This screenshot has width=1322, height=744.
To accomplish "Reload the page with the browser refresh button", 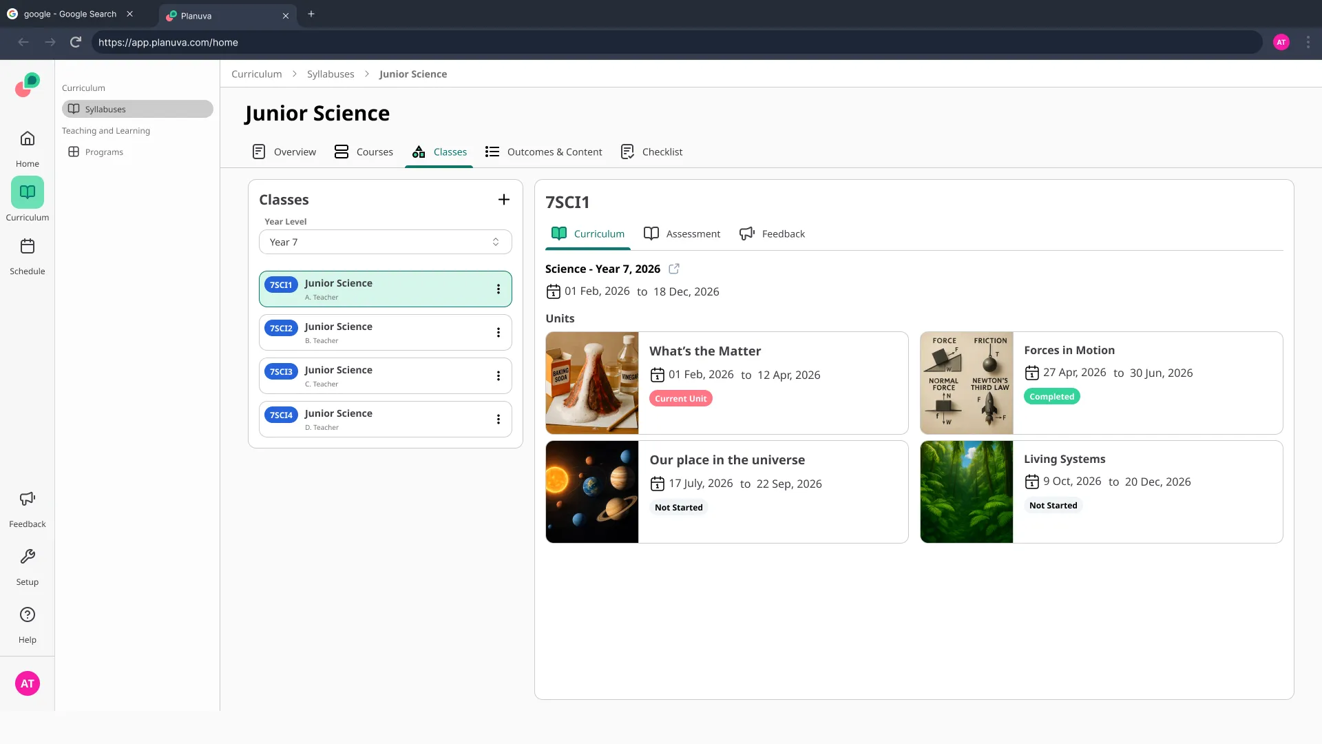I will click(x=76, y=42).
